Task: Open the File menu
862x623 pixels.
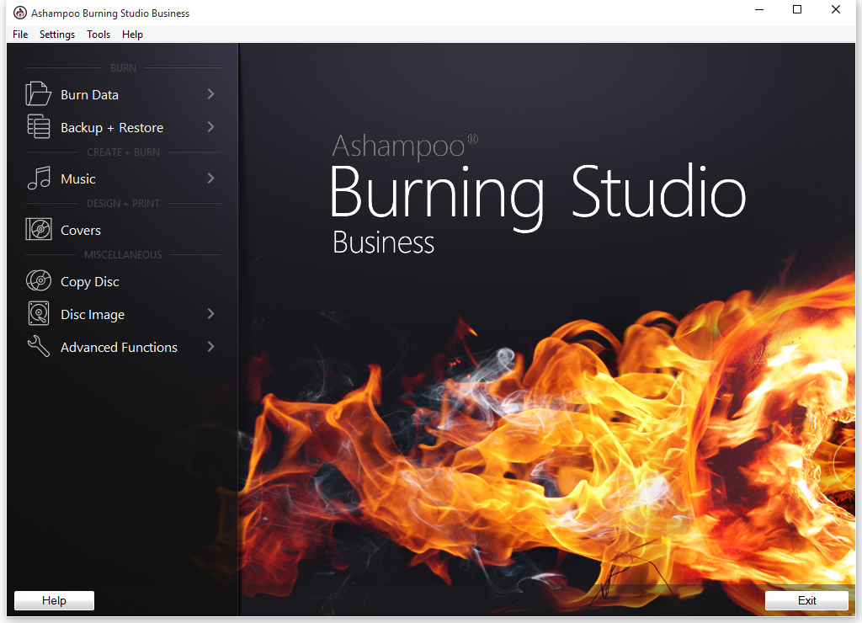Action: (20, 34)
